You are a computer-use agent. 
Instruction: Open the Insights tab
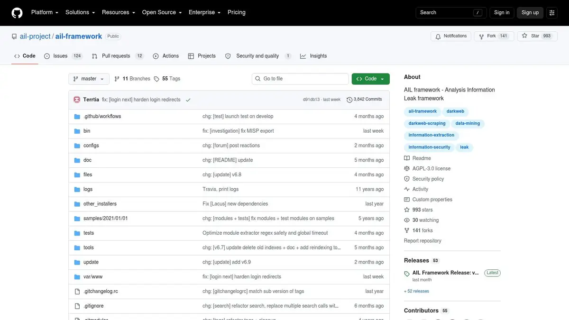coord(313,56)
